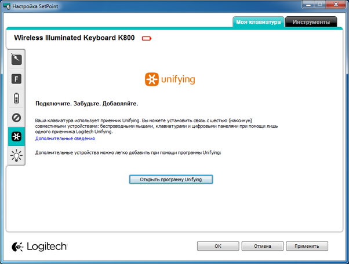Minimize the SetPoint window
This screenshot has height=264, width=349.
[308, 4]
